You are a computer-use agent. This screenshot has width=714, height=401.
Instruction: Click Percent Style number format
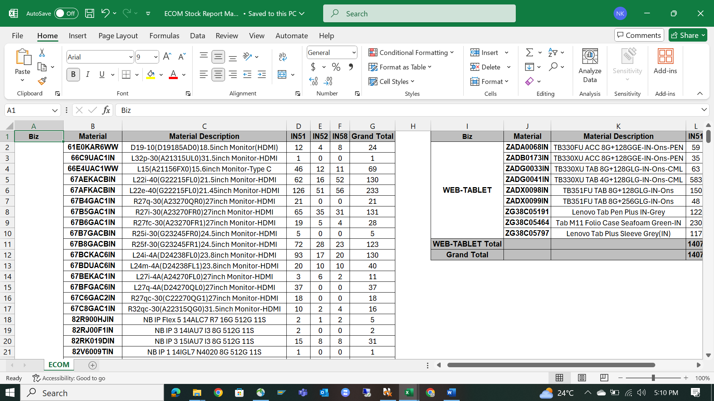pyautogui.click(x=336, y=67)
